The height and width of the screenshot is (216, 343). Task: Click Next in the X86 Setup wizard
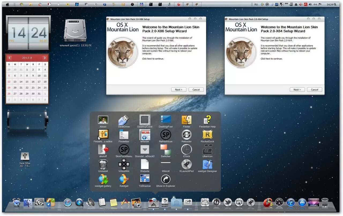click(179, 90)
